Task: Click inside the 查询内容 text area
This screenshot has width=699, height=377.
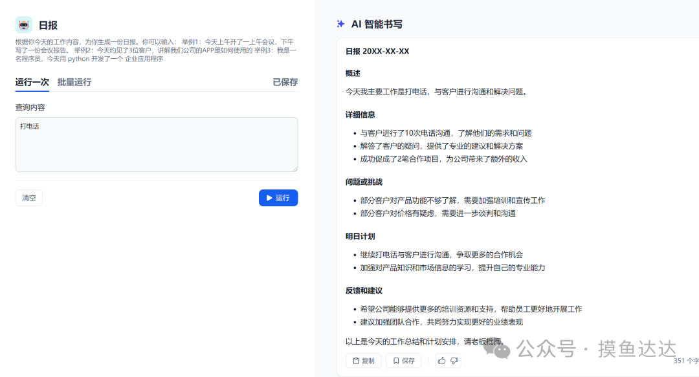Action: [155, 142]
